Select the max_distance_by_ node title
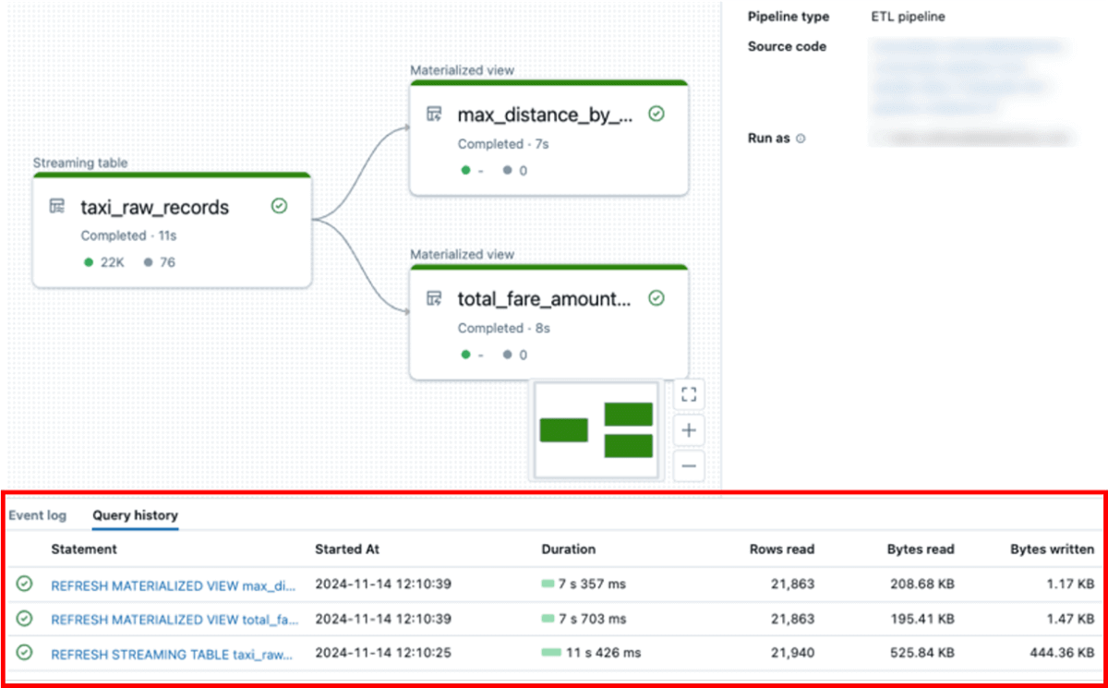This screenshot has width=1108, height=688. pyautogui.click(x=546, y=115)
